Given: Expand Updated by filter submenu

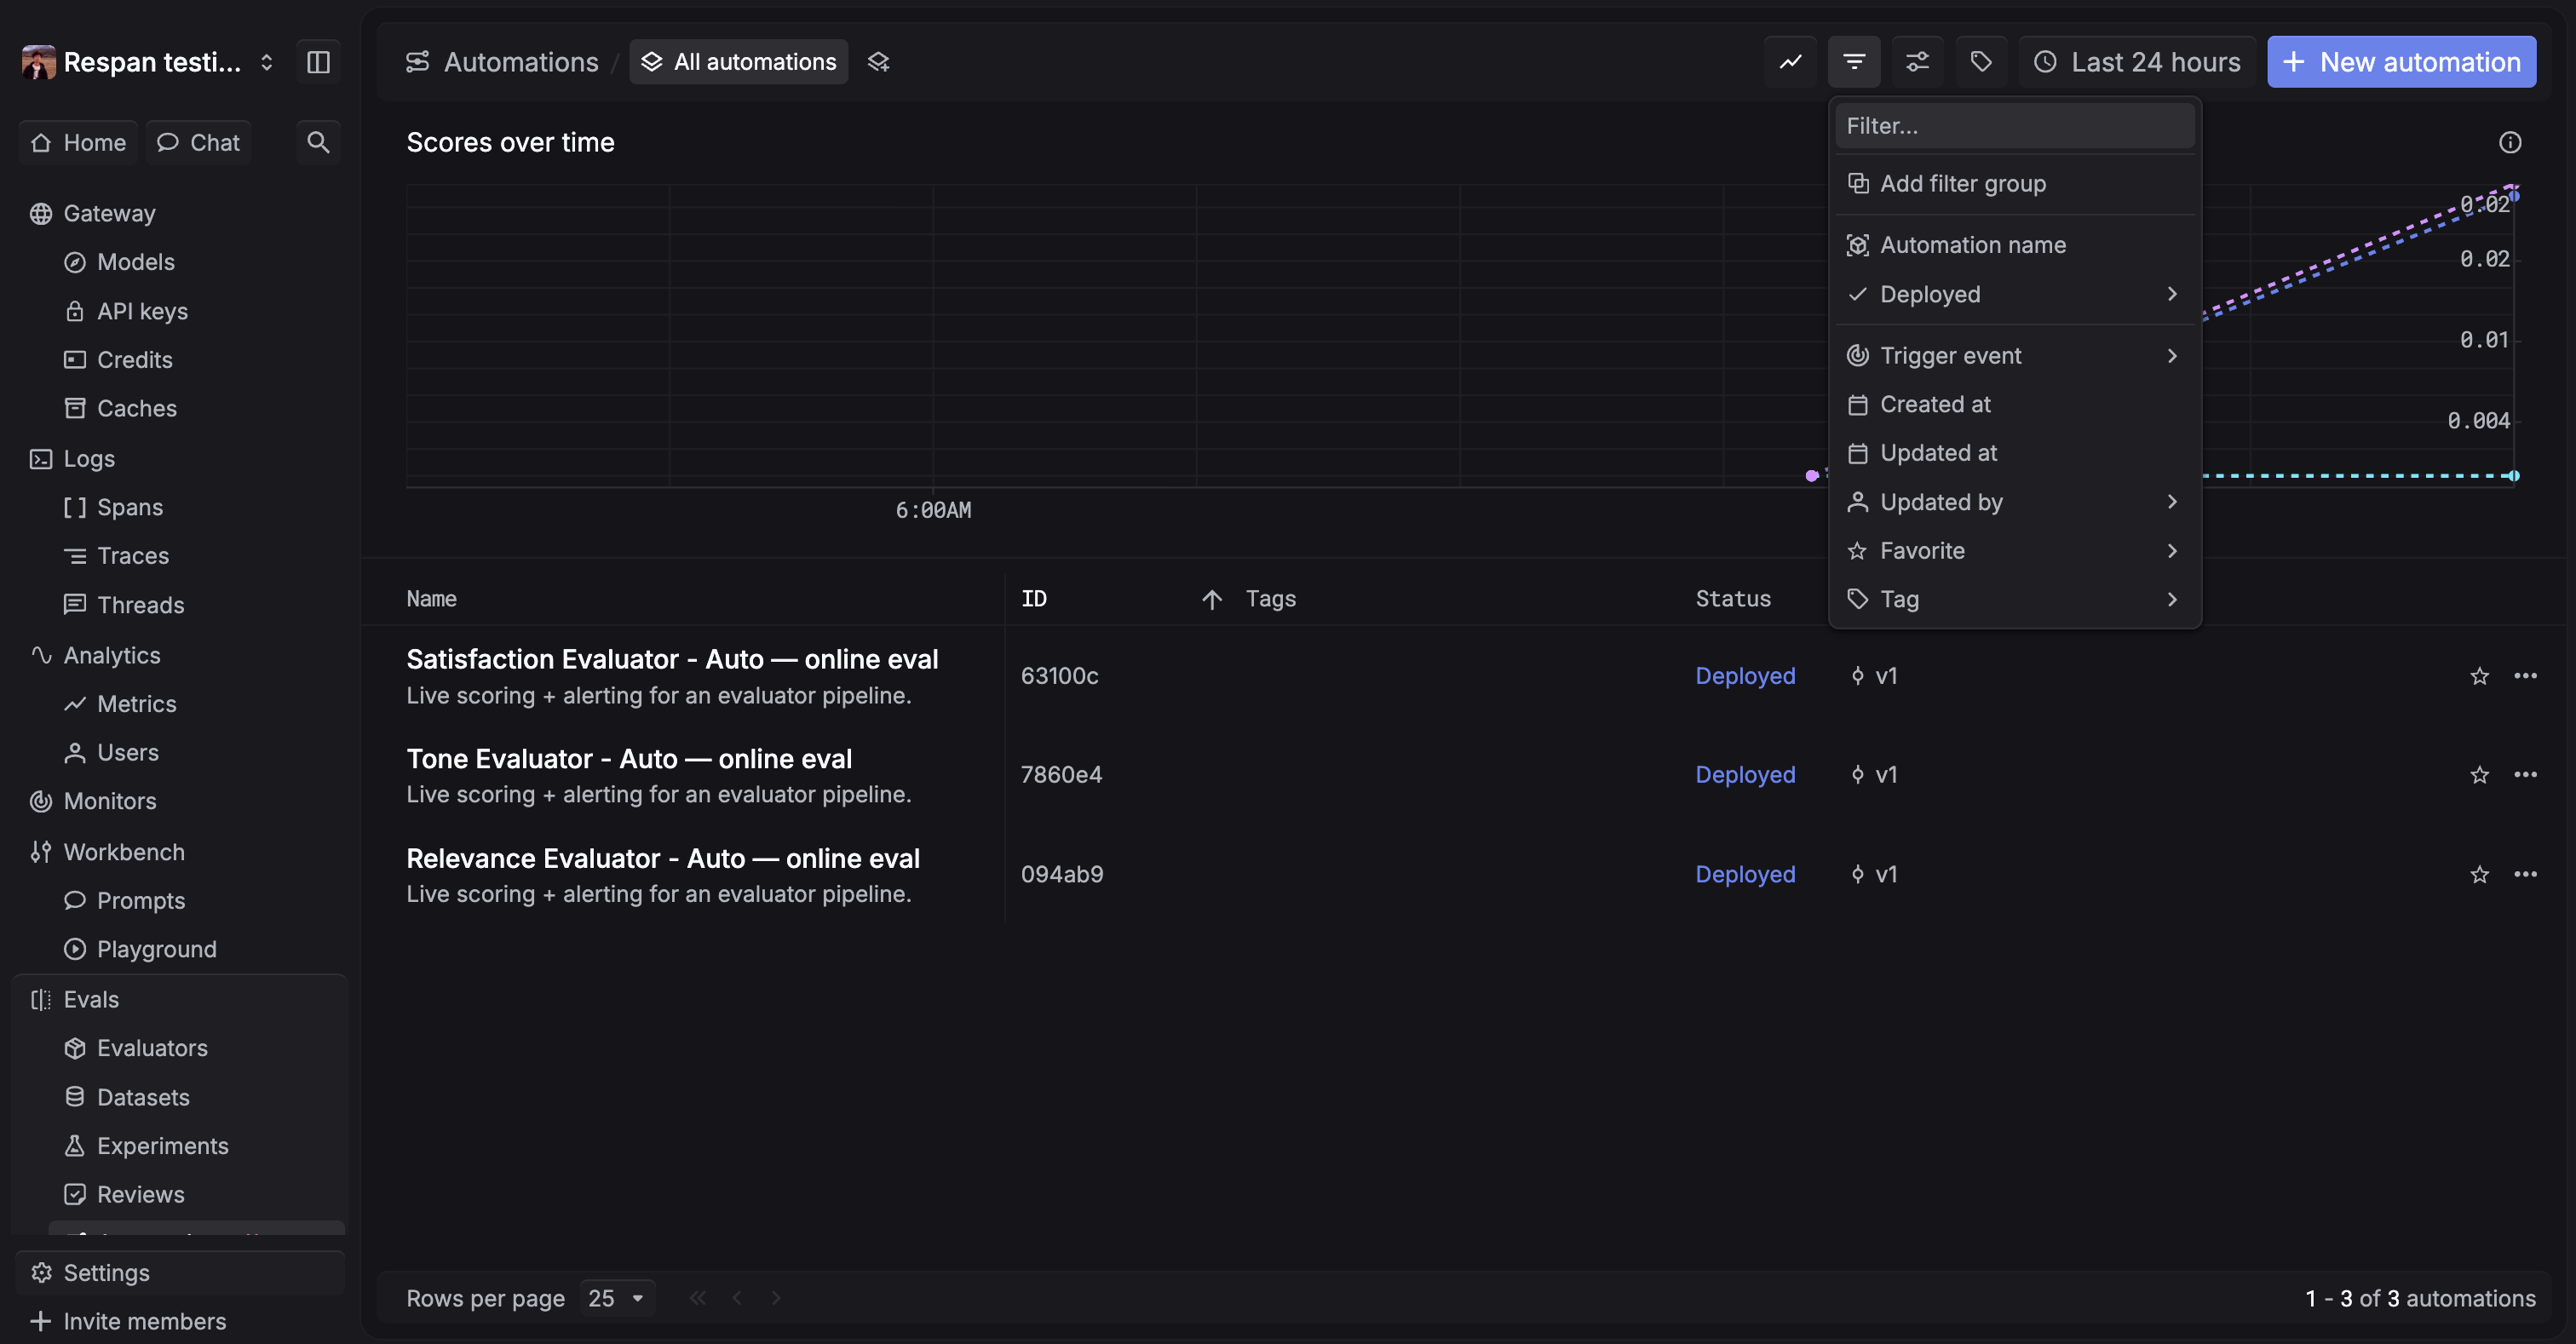Looking at the screenshot, I should pos(2014,502).
